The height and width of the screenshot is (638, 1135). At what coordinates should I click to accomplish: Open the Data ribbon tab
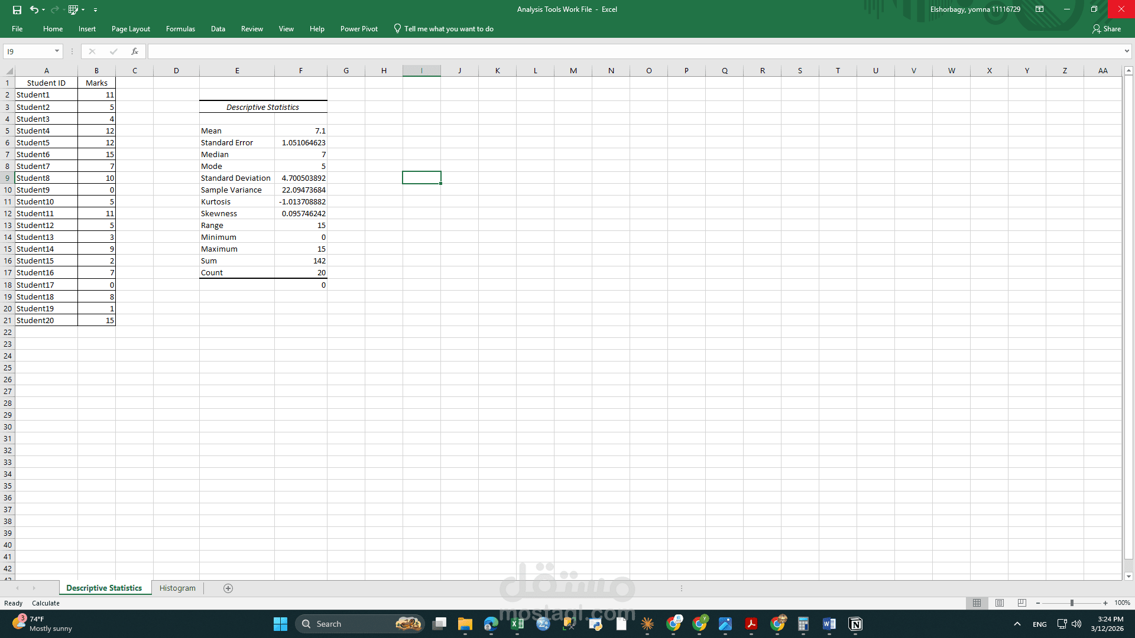click(218, 28)
